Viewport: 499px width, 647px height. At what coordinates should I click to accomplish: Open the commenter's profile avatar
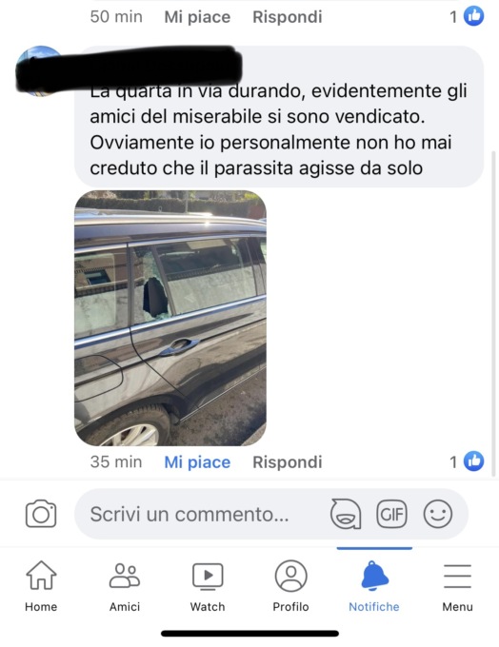click(x=40, y=70)
